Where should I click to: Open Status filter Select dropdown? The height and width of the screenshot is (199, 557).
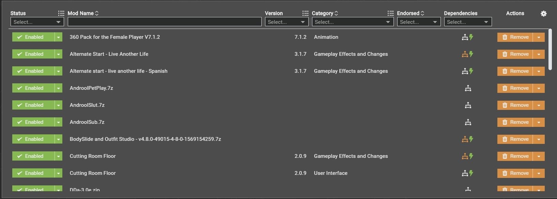point(37,22)
